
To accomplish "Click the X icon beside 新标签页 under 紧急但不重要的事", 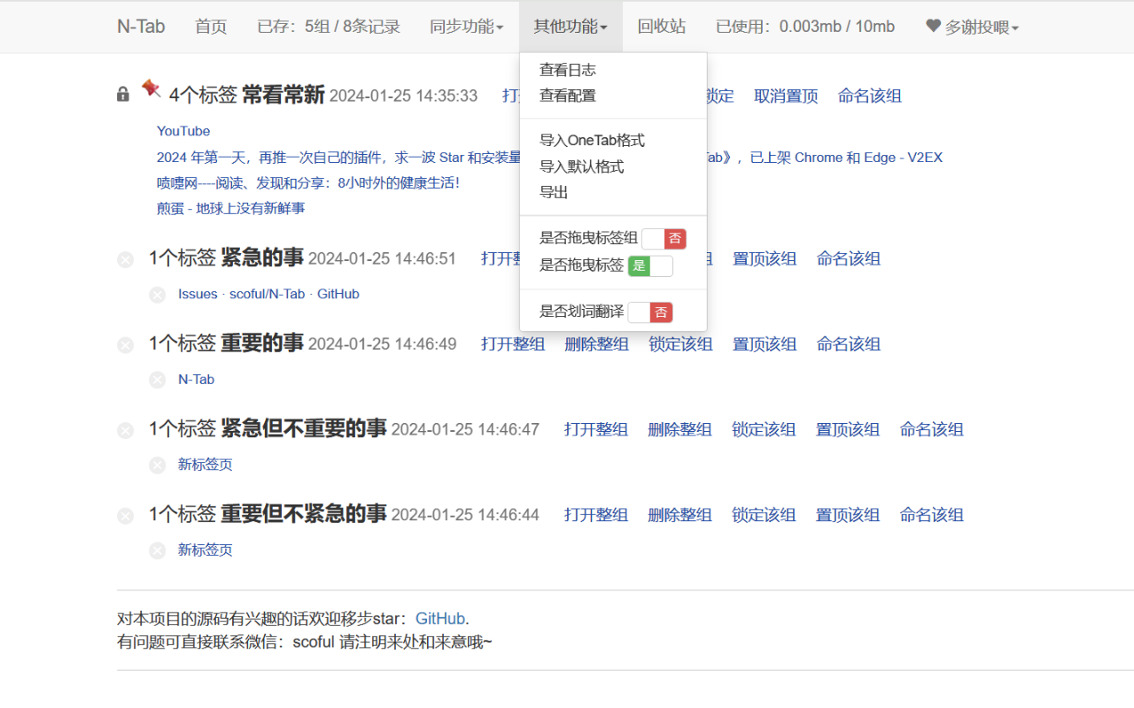I will tap(157, 465).
